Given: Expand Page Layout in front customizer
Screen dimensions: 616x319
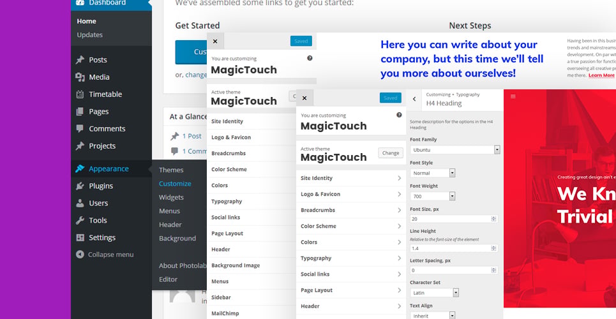Looking at the screenshot, I should click(x=351, y=290).
